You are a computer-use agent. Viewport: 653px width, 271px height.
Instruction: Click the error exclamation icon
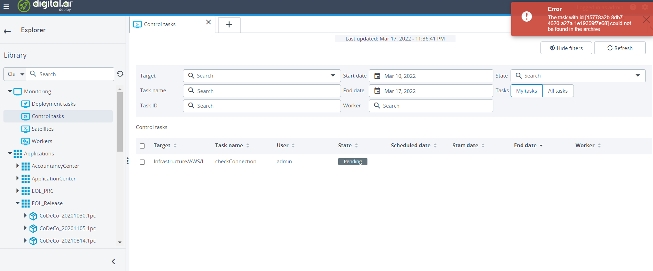(526, 16)
